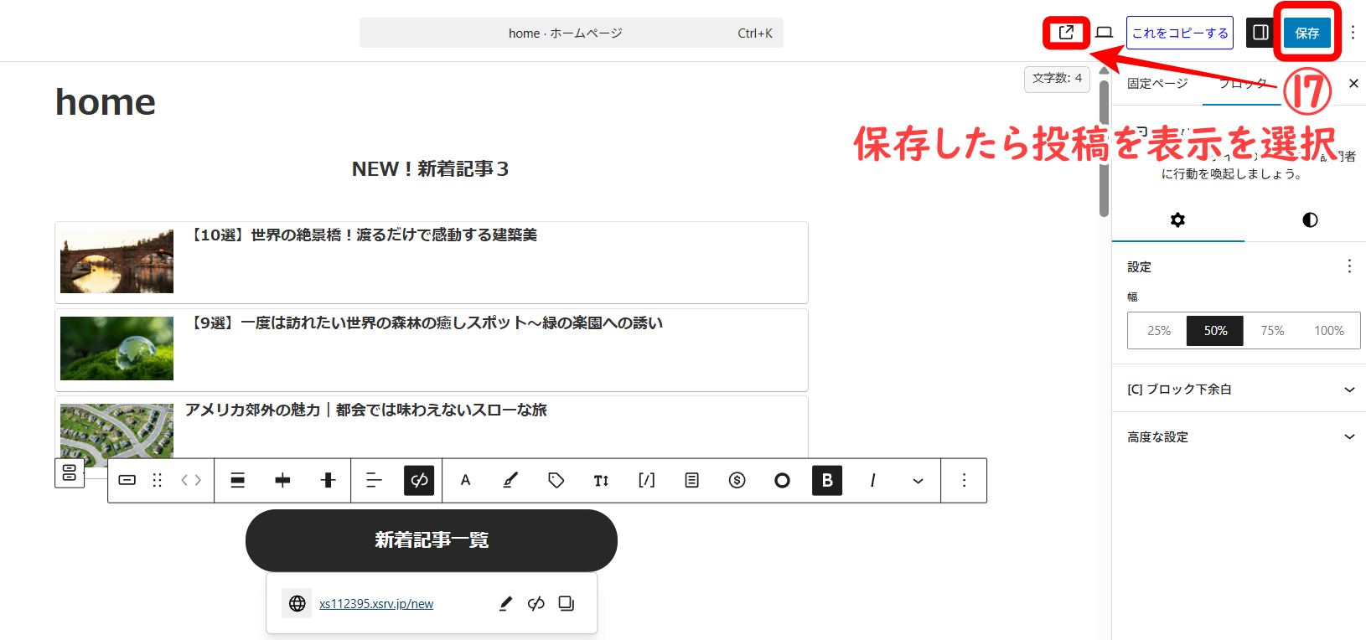Click the blue 保存 button
Viewport: 1366px width, 640px height.
pyautogui.click(x=1306, y=33)
